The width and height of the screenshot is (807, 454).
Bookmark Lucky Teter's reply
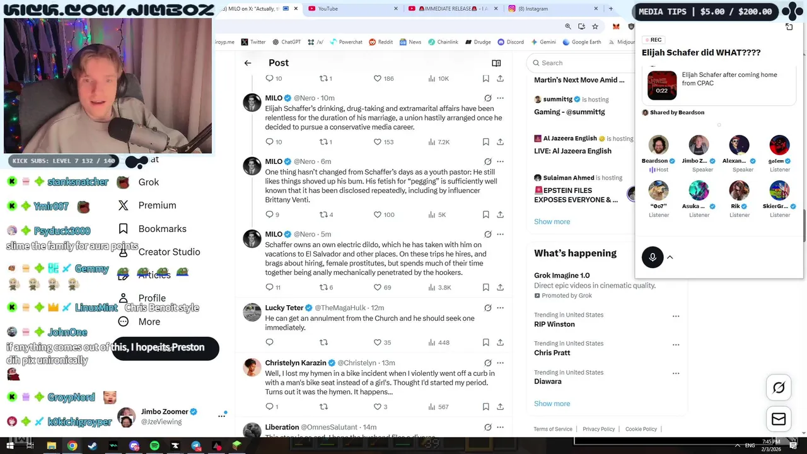485,342
